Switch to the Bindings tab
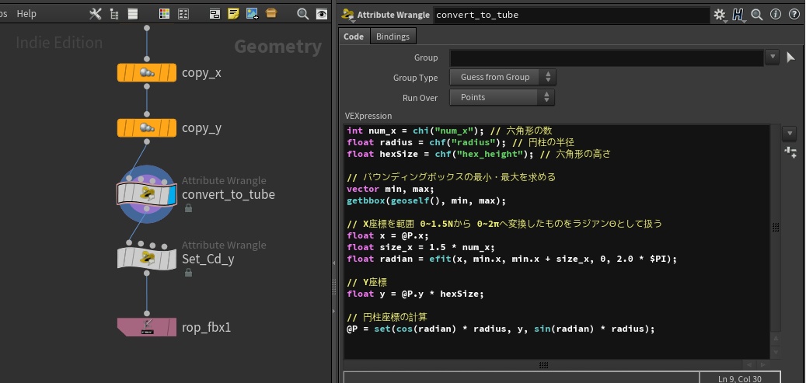 click(393, 37)
